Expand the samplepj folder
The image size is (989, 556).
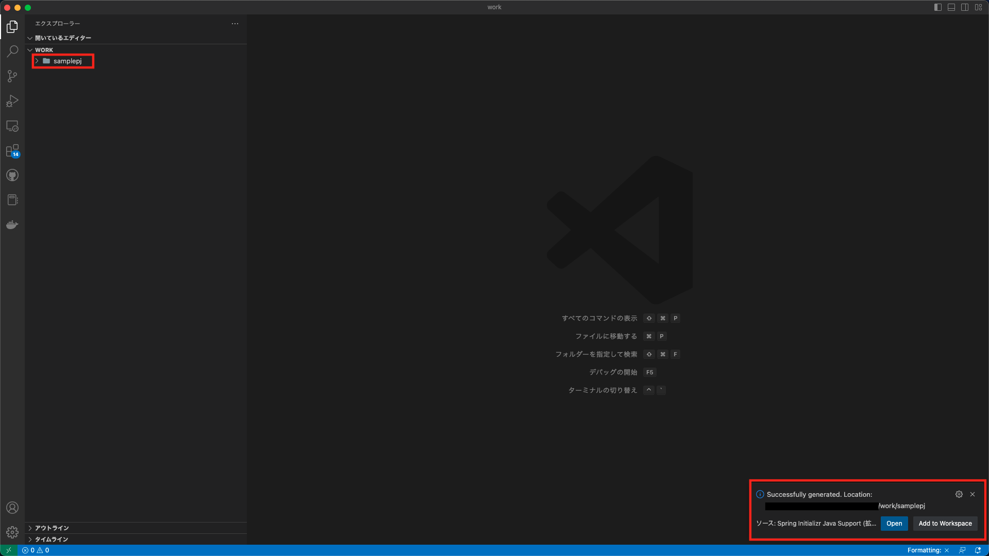(x=37, y=61)
